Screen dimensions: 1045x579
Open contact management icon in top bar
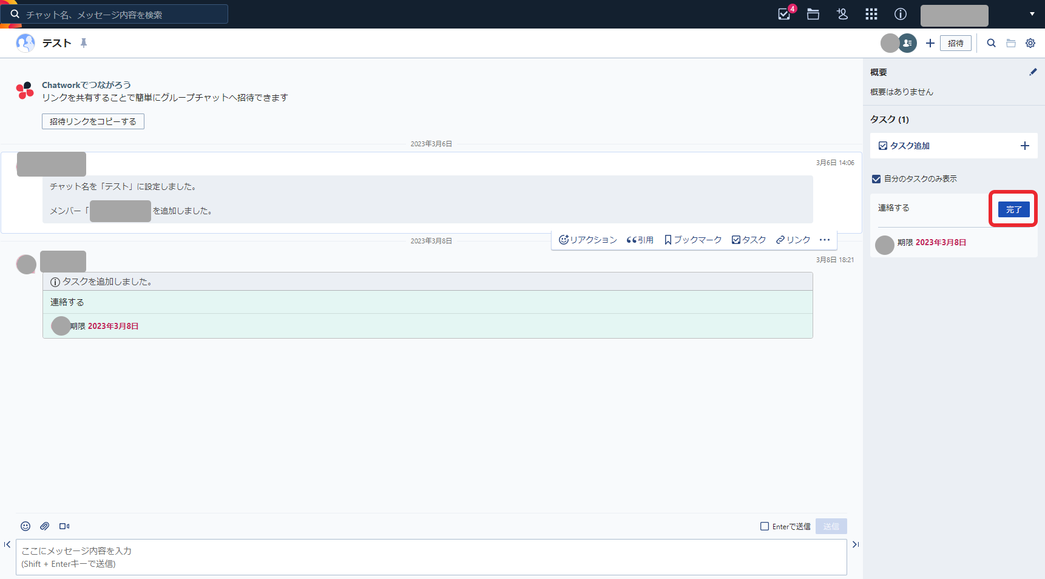point(842,14)
